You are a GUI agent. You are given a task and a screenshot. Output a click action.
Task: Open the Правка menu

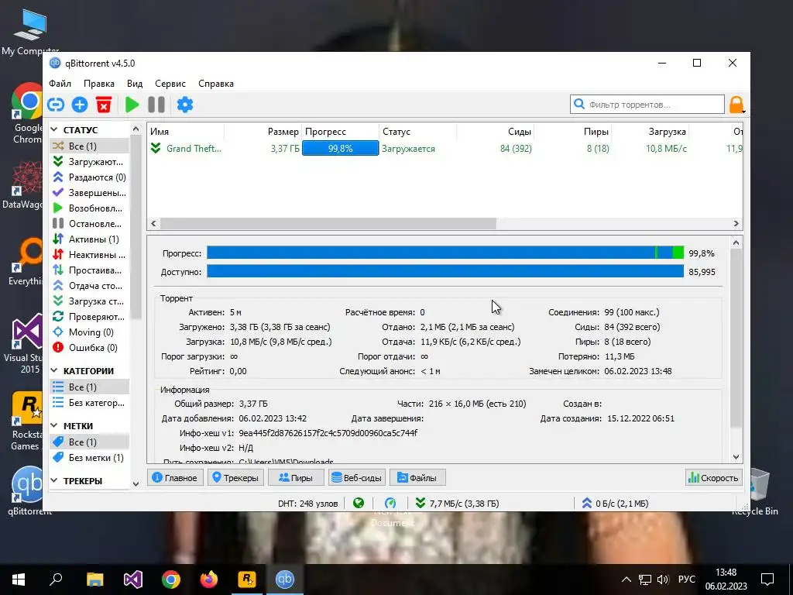pyautogui.click(x=99, y=84)
